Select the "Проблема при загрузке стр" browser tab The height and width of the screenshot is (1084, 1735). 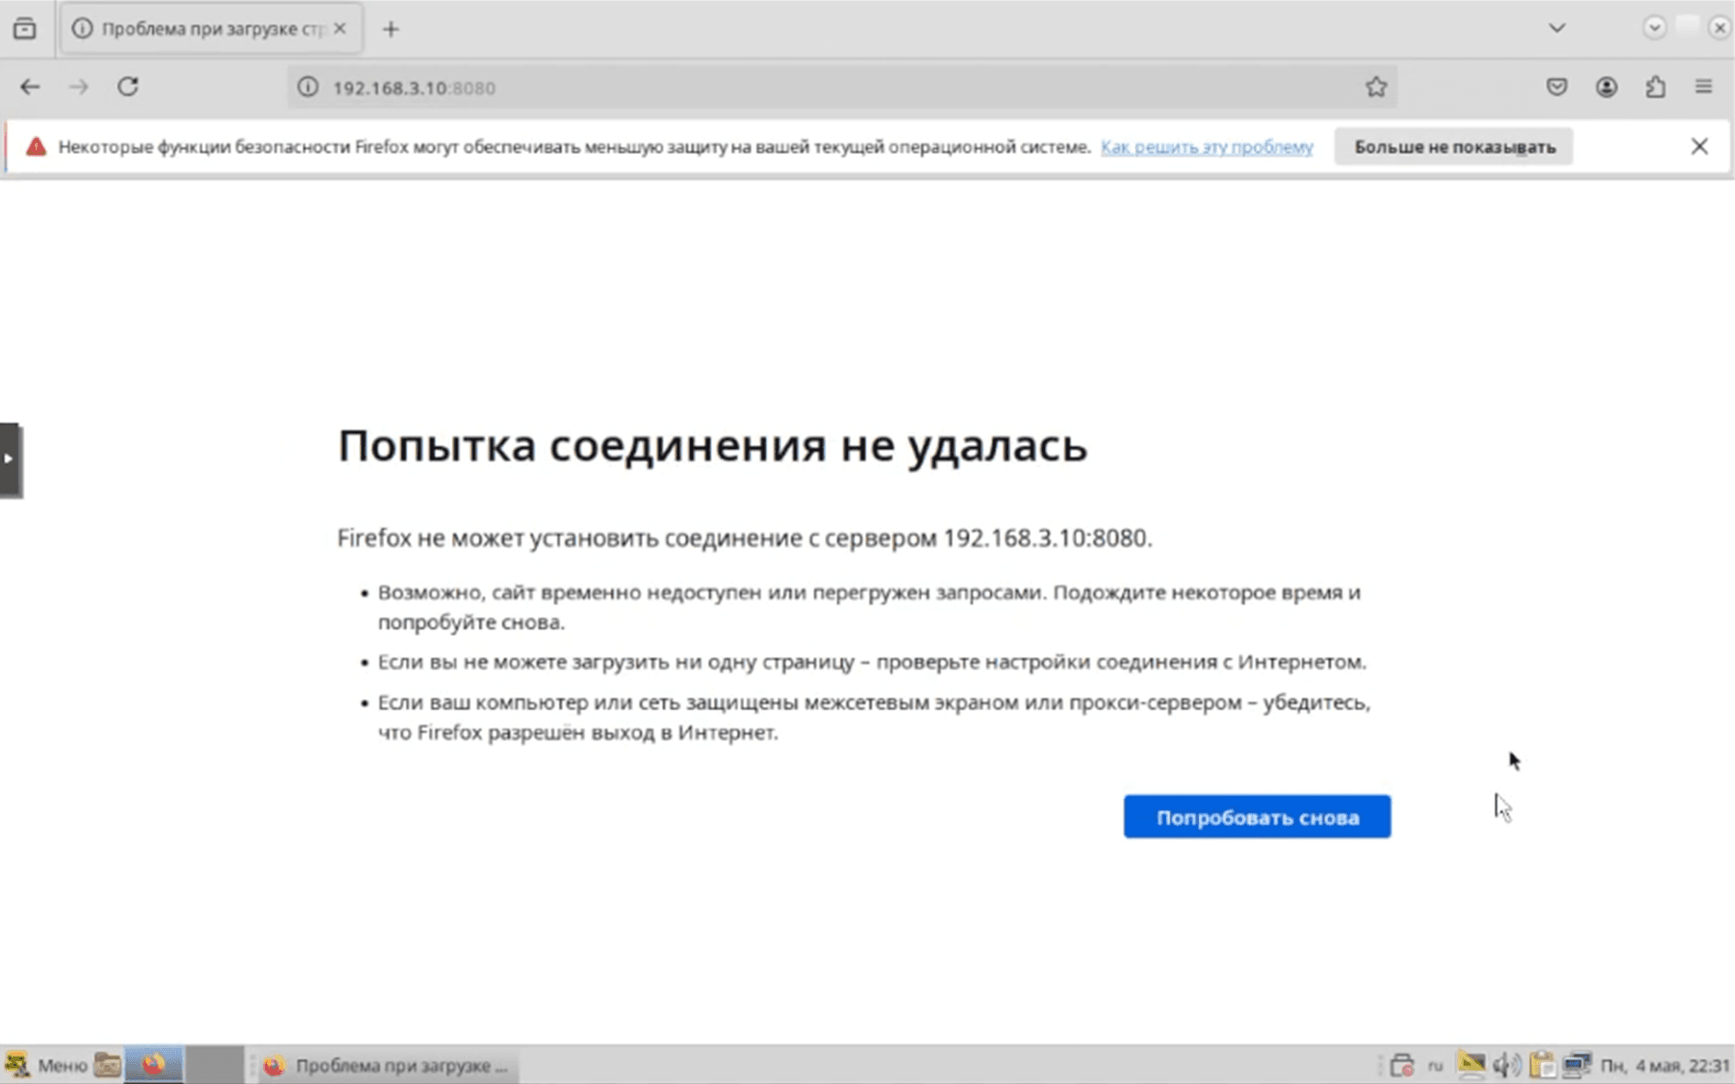pyautogui.click(x=211, y=28)
